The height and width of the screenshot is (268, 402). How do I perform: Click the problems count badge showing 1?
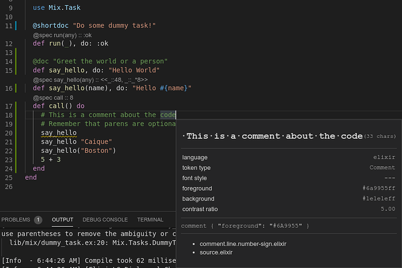pos(38,220)
